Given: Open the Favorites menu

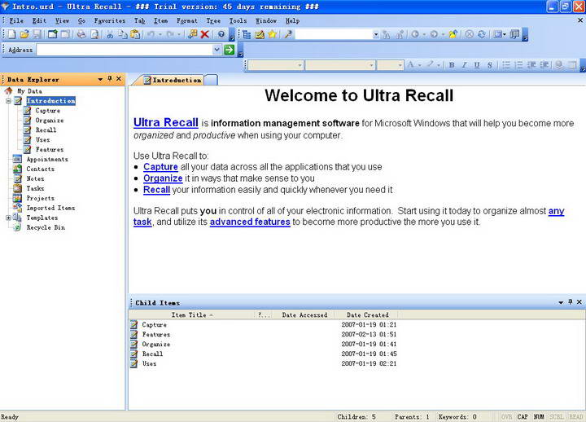Looking at the screenshot, I should pos(110,21).
